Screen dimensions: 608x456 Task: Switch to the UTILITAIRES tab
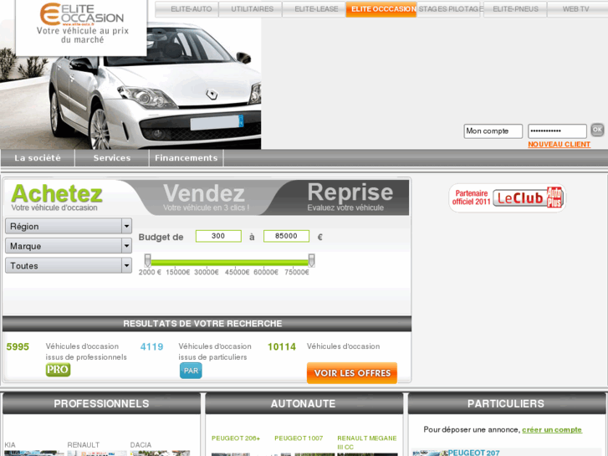point(251,9)
